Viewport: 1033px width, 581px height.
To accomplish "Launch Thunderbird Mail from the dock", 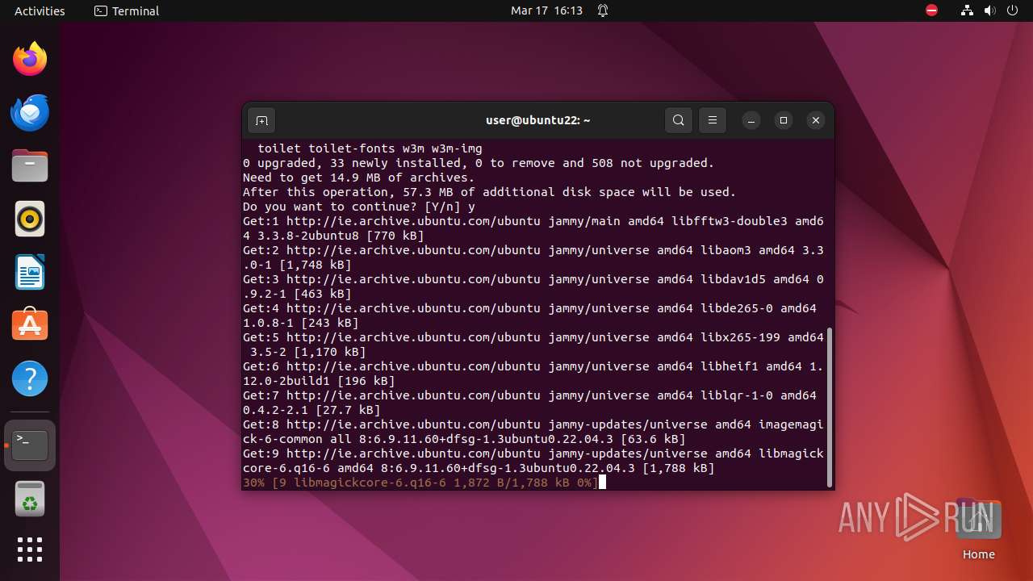I will coord(30,112).
